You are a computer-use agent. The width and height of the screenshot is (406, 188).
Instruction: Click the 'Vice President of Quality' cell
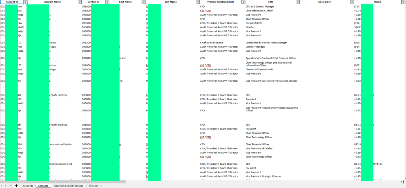(259, 148)
